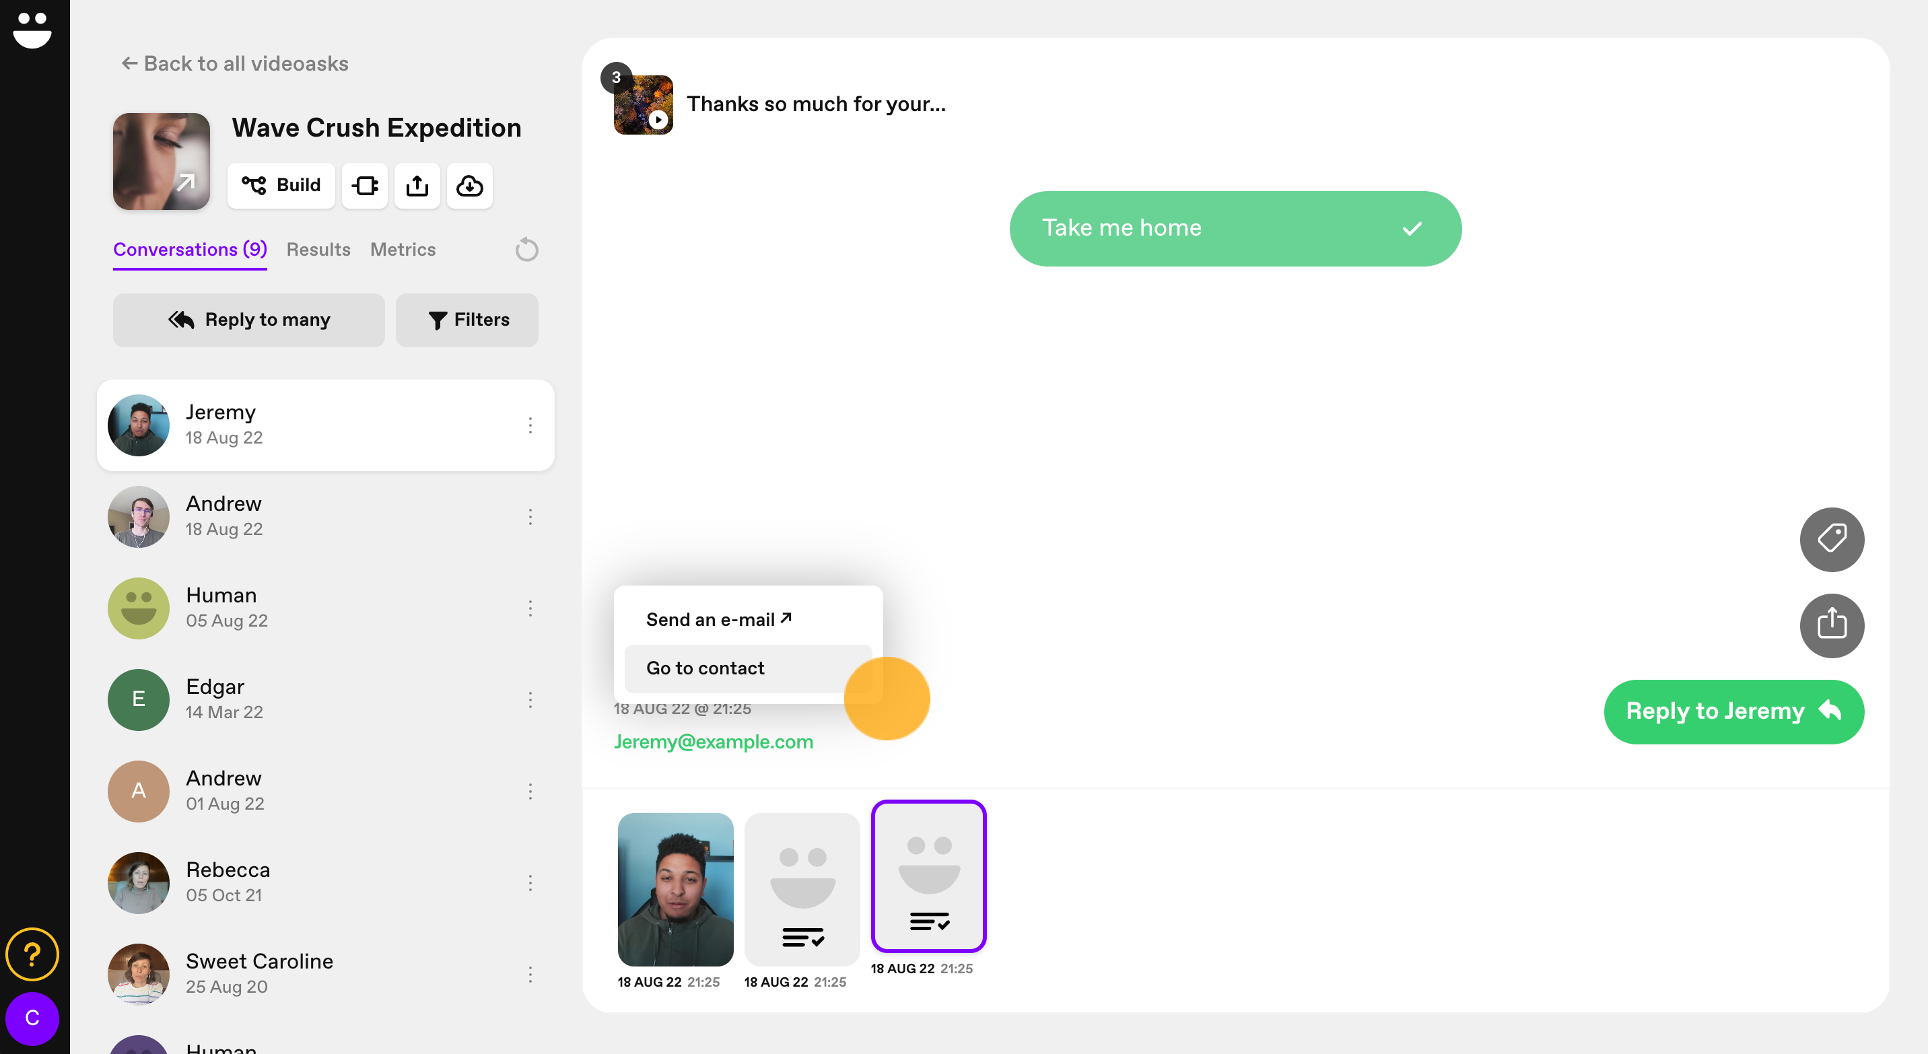Open options menu for Human 05 Aug 22
Viewport: 1928px width, 1054px height.
[x=530, y=607]
